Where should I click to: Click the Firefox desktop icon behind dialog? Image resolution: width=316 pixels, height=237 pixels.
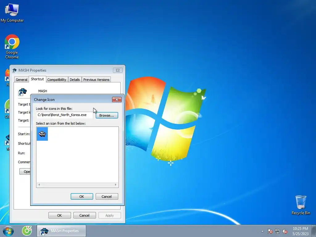tap(7, 77)
